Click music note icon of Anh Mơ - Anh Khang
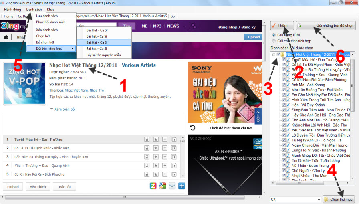The height and width of the screenshot is (204, 359). click(288, 85)
